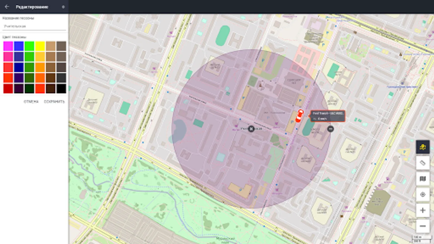Select the ruler measurement tool
Screen dimensions: 434x244
(423, 163)
